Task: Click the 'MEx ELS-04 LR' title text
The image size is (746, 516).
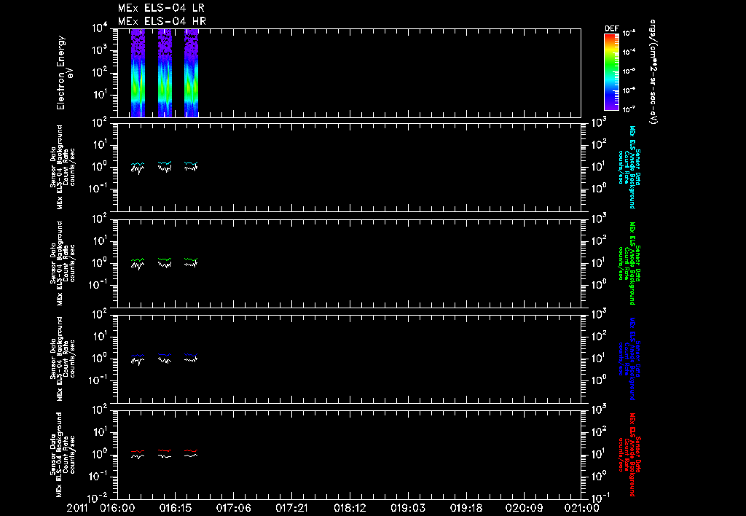Action: 161,8
